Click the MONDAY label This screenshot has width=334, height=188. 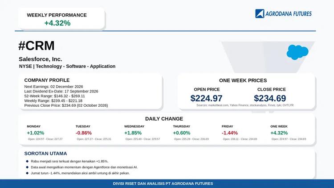(x=34, y=126)
